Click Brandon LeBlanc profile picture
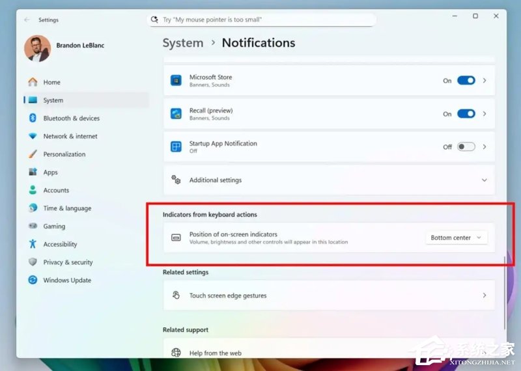Viewport: 521px width, 371px height. point(38,49)
